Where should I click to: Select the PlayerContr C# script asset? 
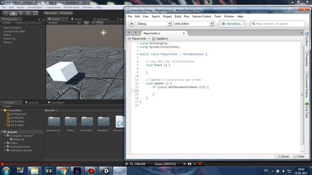pos(119,122)
